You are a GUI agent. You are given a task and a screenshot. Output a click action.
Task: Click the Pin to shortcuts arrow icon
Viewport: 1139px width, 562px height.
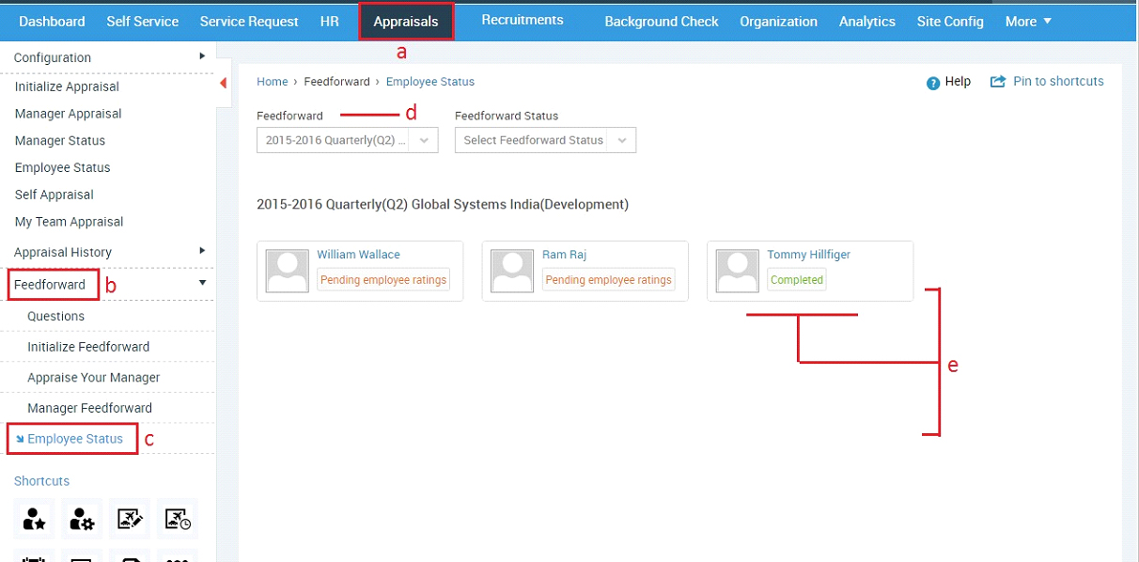click(x=998, y=82)
